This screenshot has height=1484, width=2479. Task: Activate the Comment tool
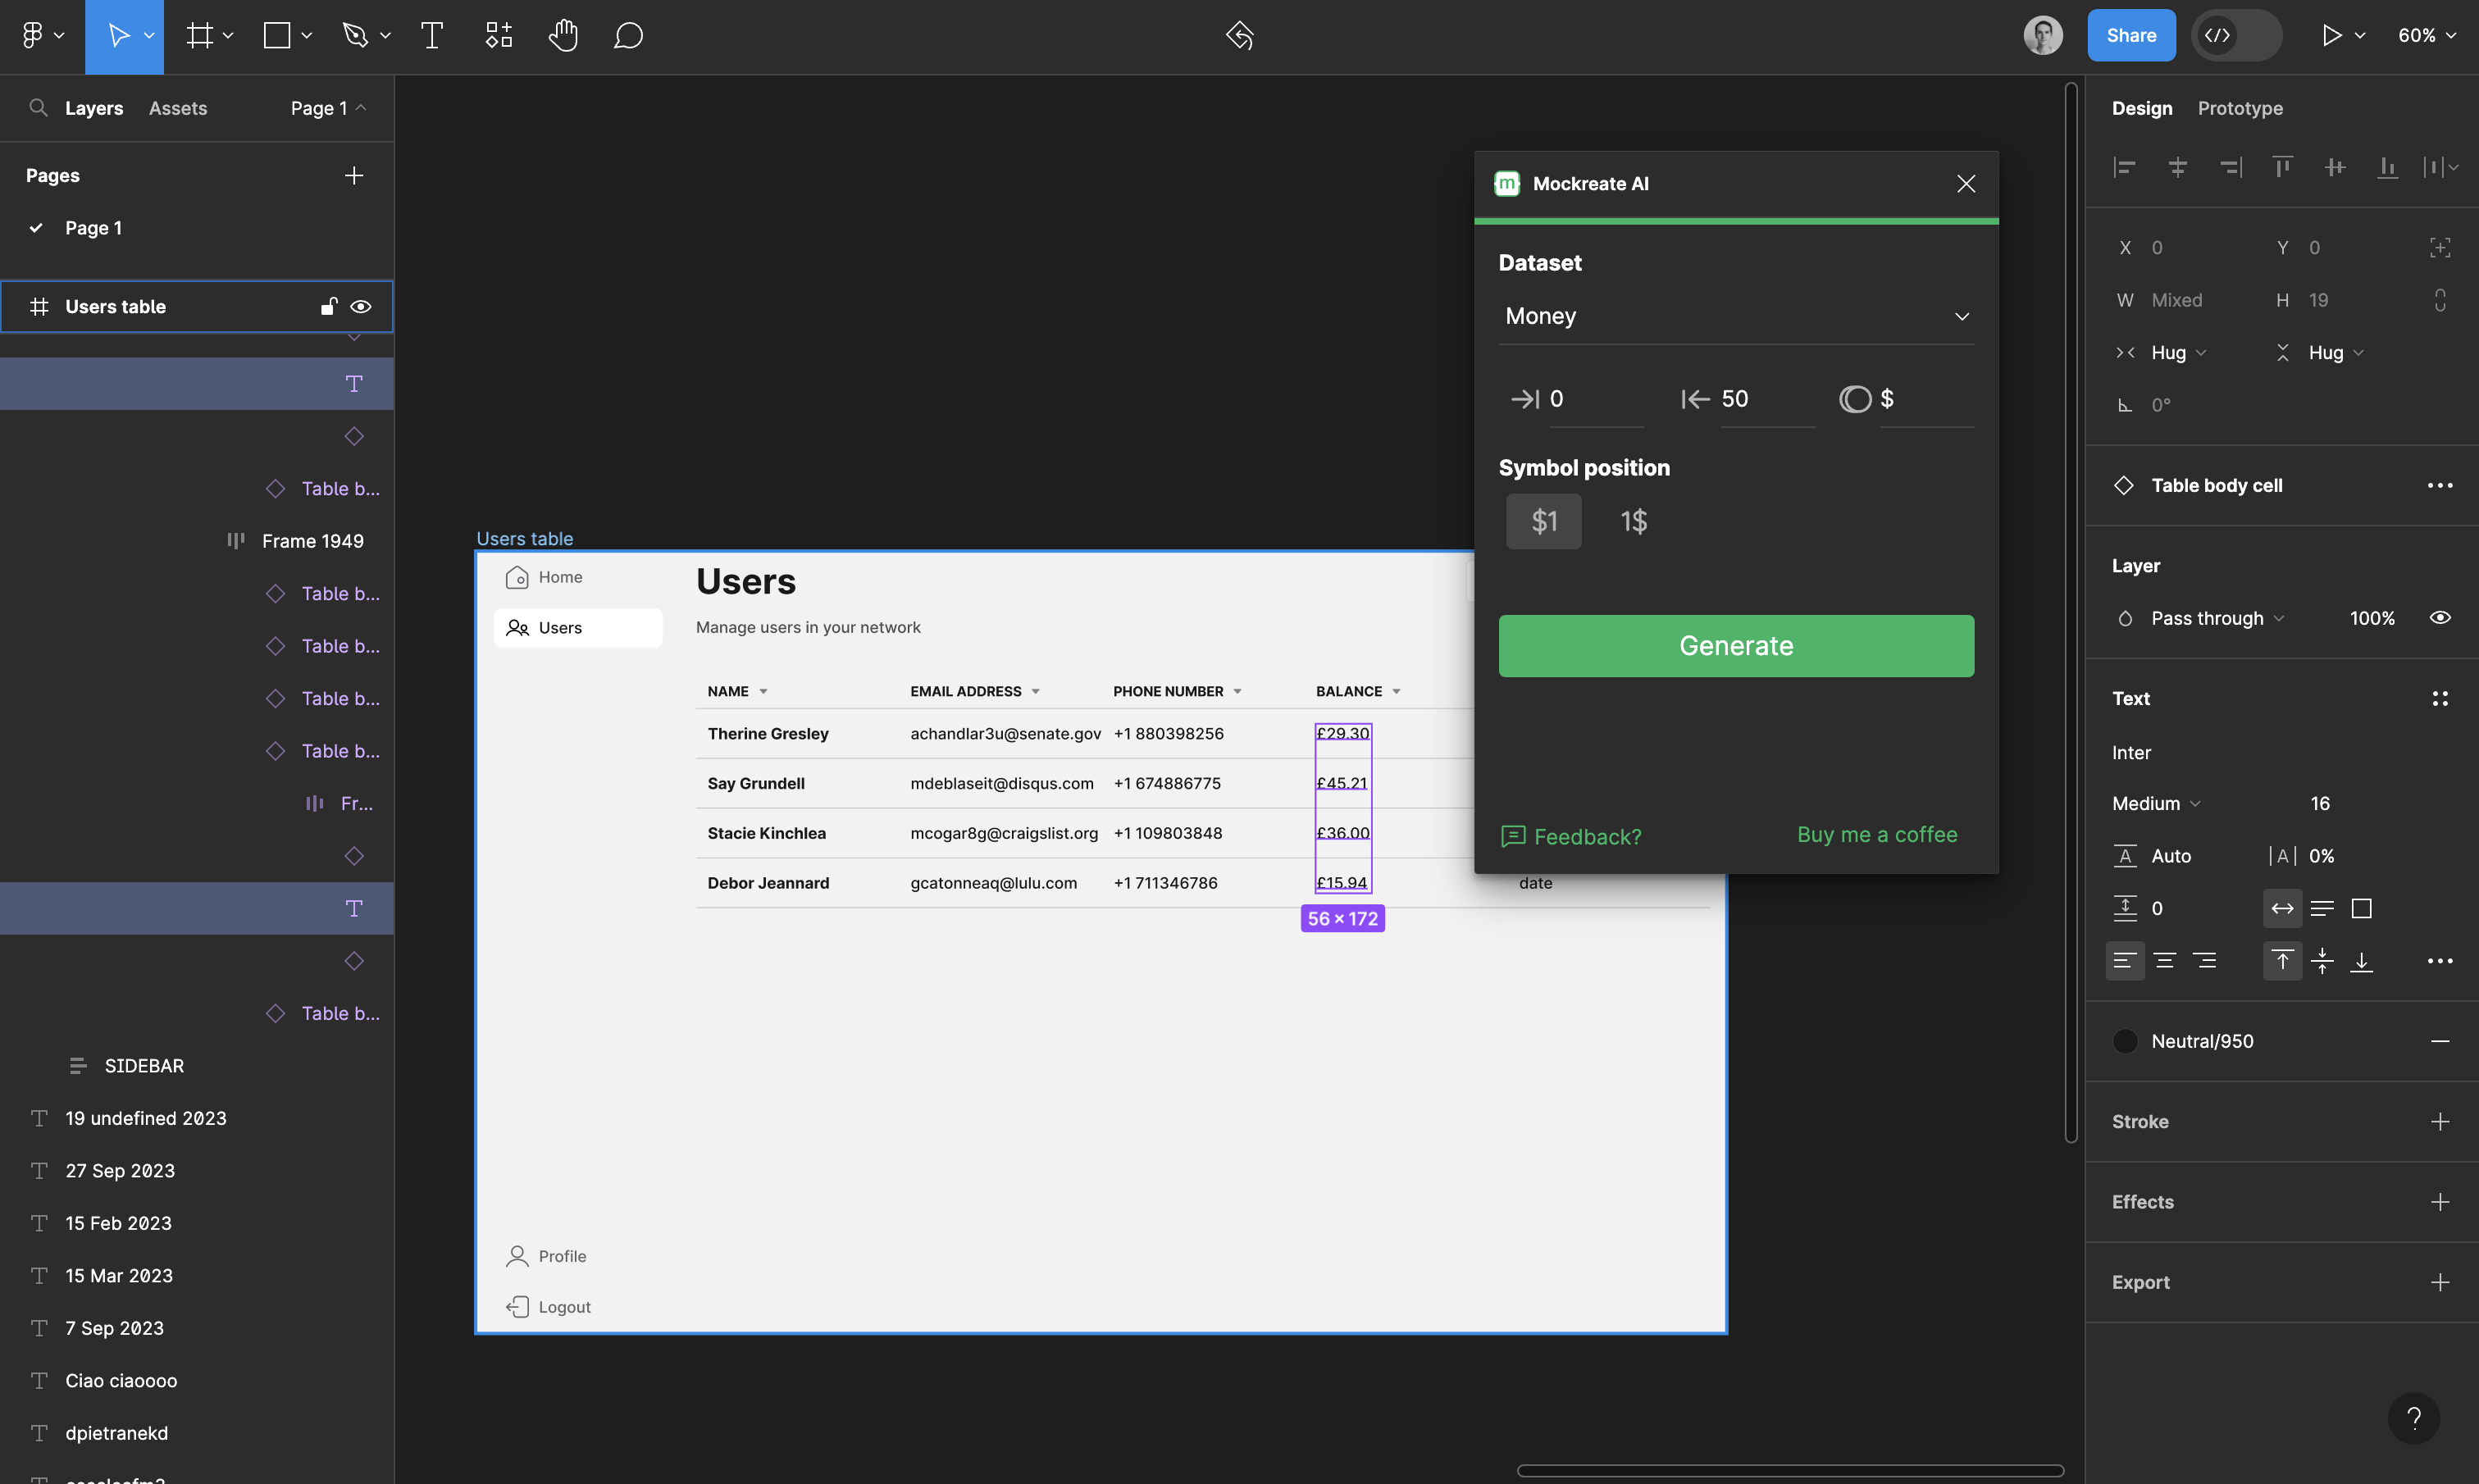(x=628, y=36)
